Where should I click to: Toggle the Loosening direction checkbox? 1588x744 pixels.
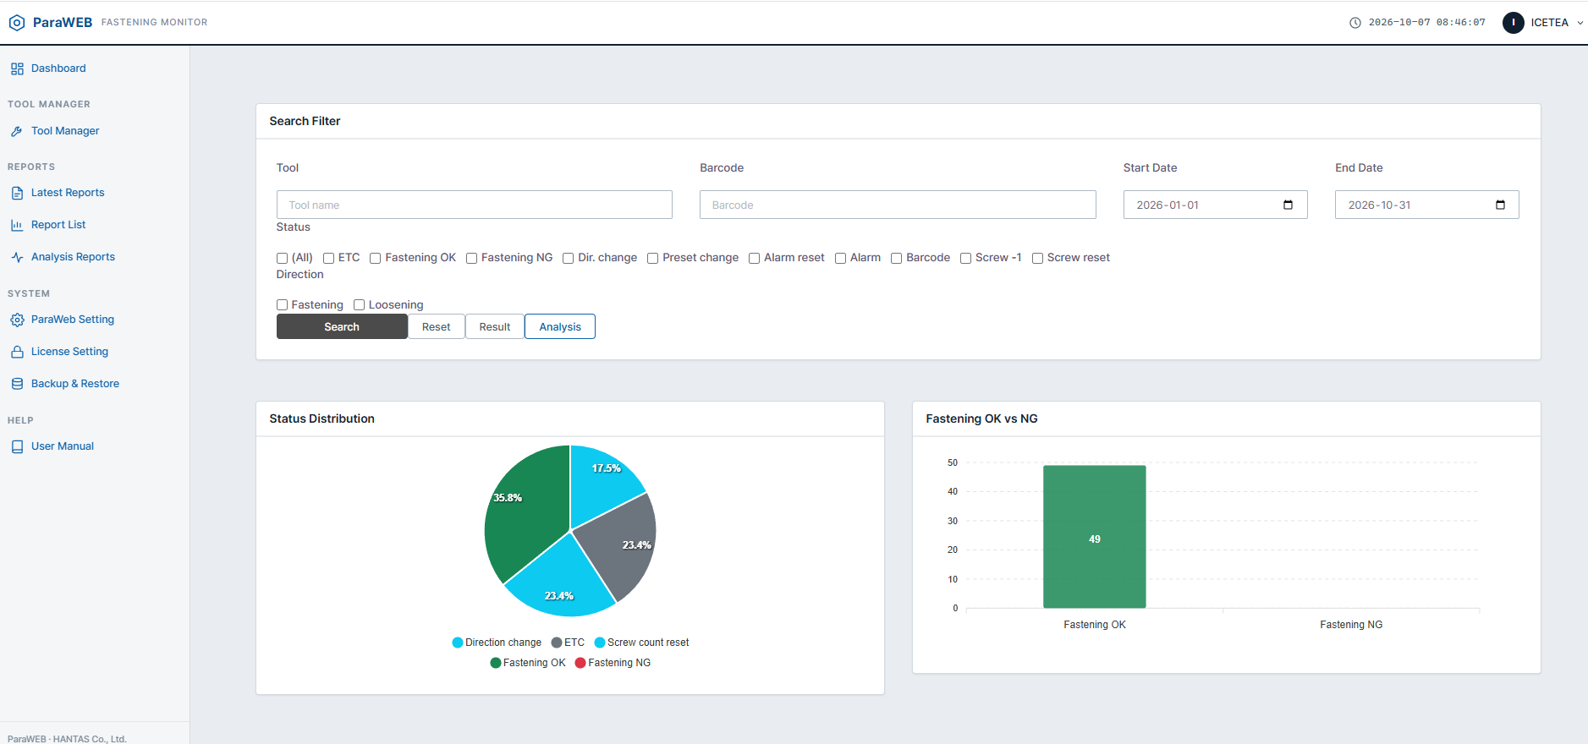click(x=360, y=305)
